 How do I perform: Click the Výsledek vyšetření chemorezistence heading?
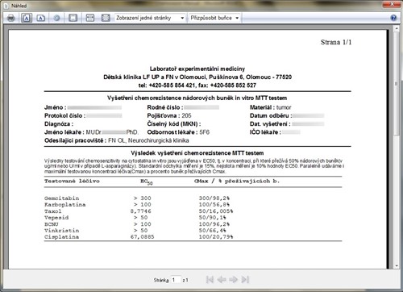coord(197,153)
